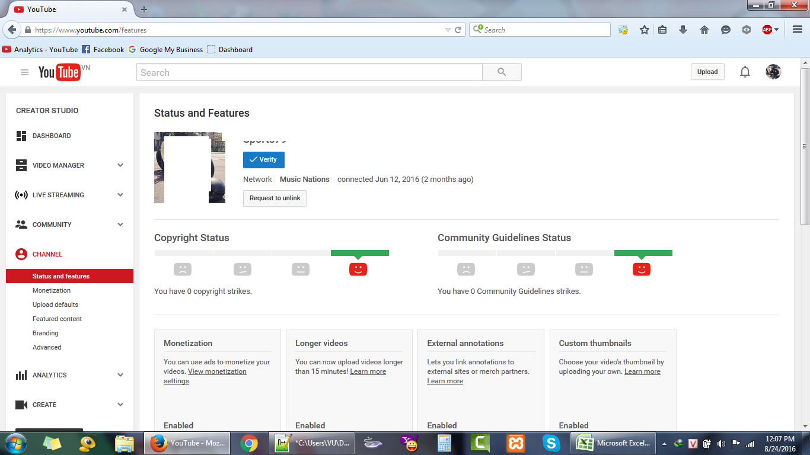Open the Firefox downloads arrow
Screen dimensions: 810x455
pos(683,30)
